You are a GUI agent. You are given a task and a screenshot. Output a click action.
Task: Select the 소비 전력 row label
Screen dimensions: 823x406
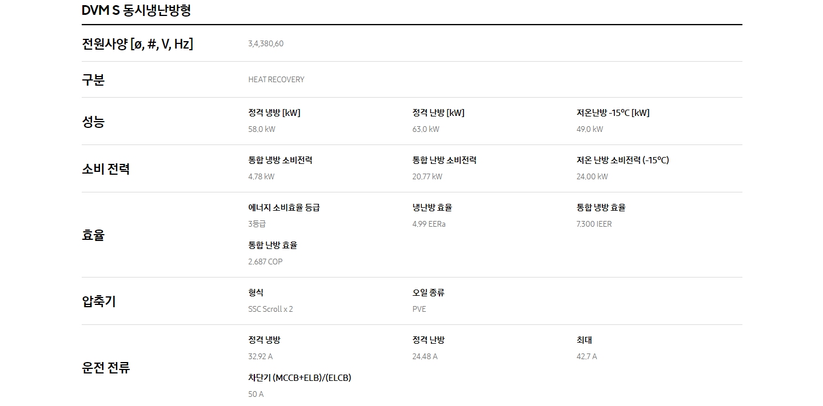pyautogui.click(x=106, y=169)
